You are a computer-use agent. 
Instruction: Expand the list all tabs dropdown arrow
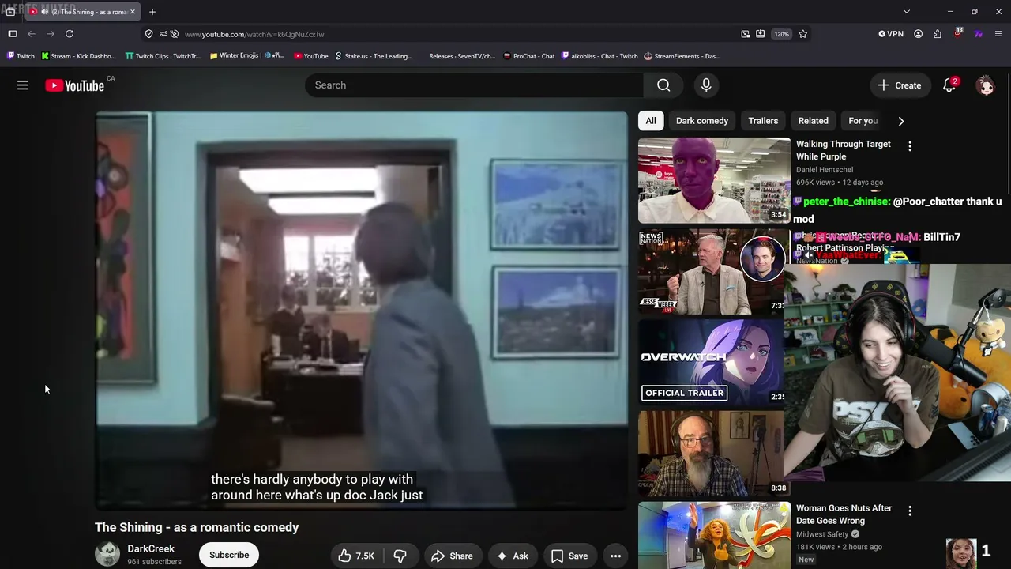pyautogui.click(x=907, y=12)
